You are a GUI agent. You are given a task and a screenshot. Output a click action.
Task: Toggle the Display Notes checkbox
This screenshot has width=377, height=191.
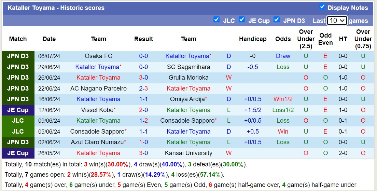(322, 7)
